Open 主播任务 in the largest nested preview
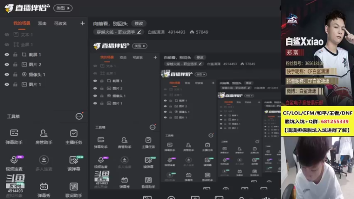This screenshot has width=354, height=199. point(148,142)
